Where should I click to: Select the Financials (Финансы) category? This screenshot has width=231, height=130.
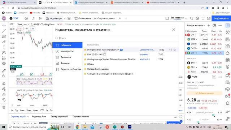tap(67, 63)
